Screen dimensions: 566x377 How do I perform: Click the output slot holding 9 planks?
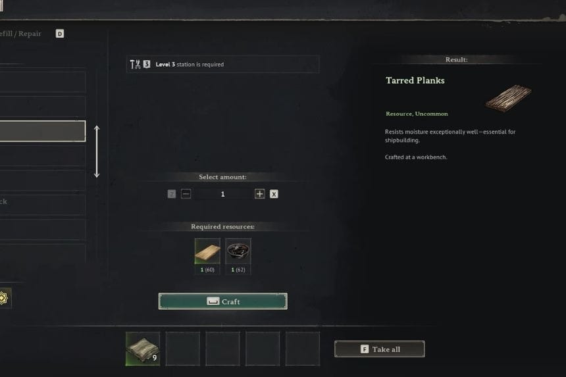pyautogui.click(x=143, y=349)
